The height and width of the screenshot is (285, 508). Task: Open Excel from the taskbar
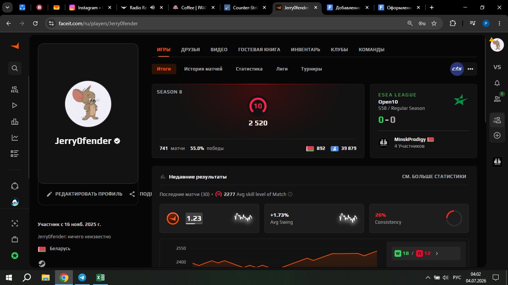(x=100, y=277)
